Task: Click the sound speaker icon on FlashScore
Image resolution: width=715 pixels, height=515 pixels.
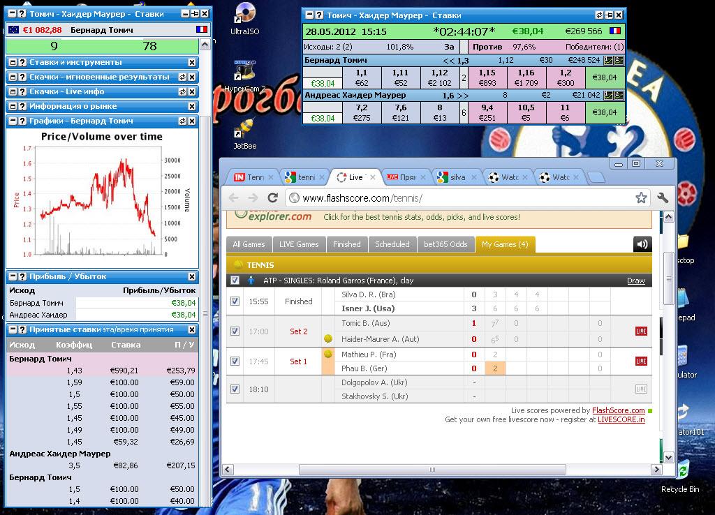Action: (x=642, y=244)
